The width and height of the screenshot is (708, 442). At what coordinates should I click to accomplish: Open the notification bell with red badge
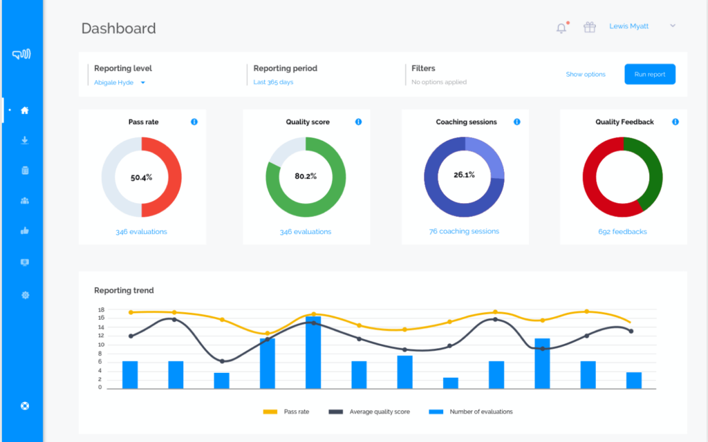[x=561, y=26]
